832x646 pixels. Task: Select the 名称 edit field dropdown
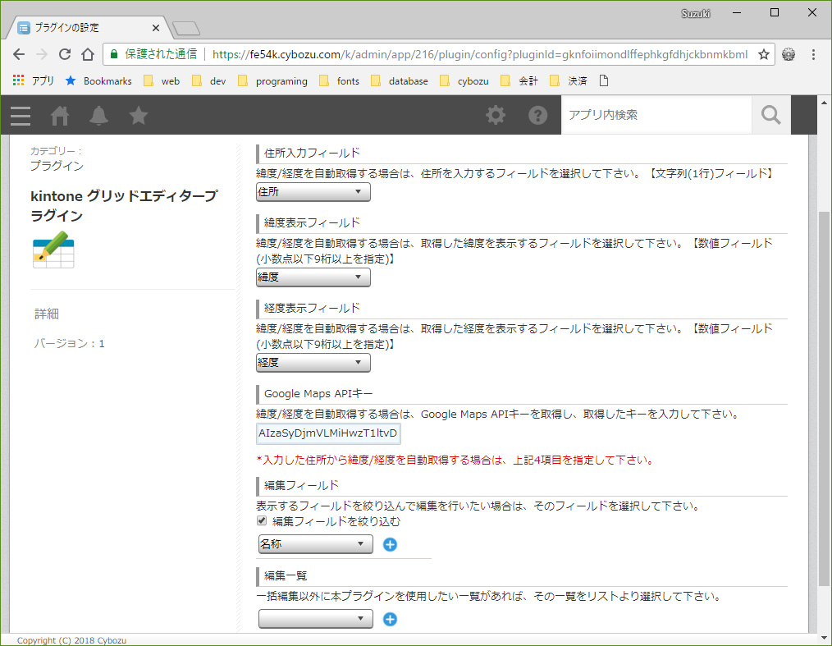315,544
